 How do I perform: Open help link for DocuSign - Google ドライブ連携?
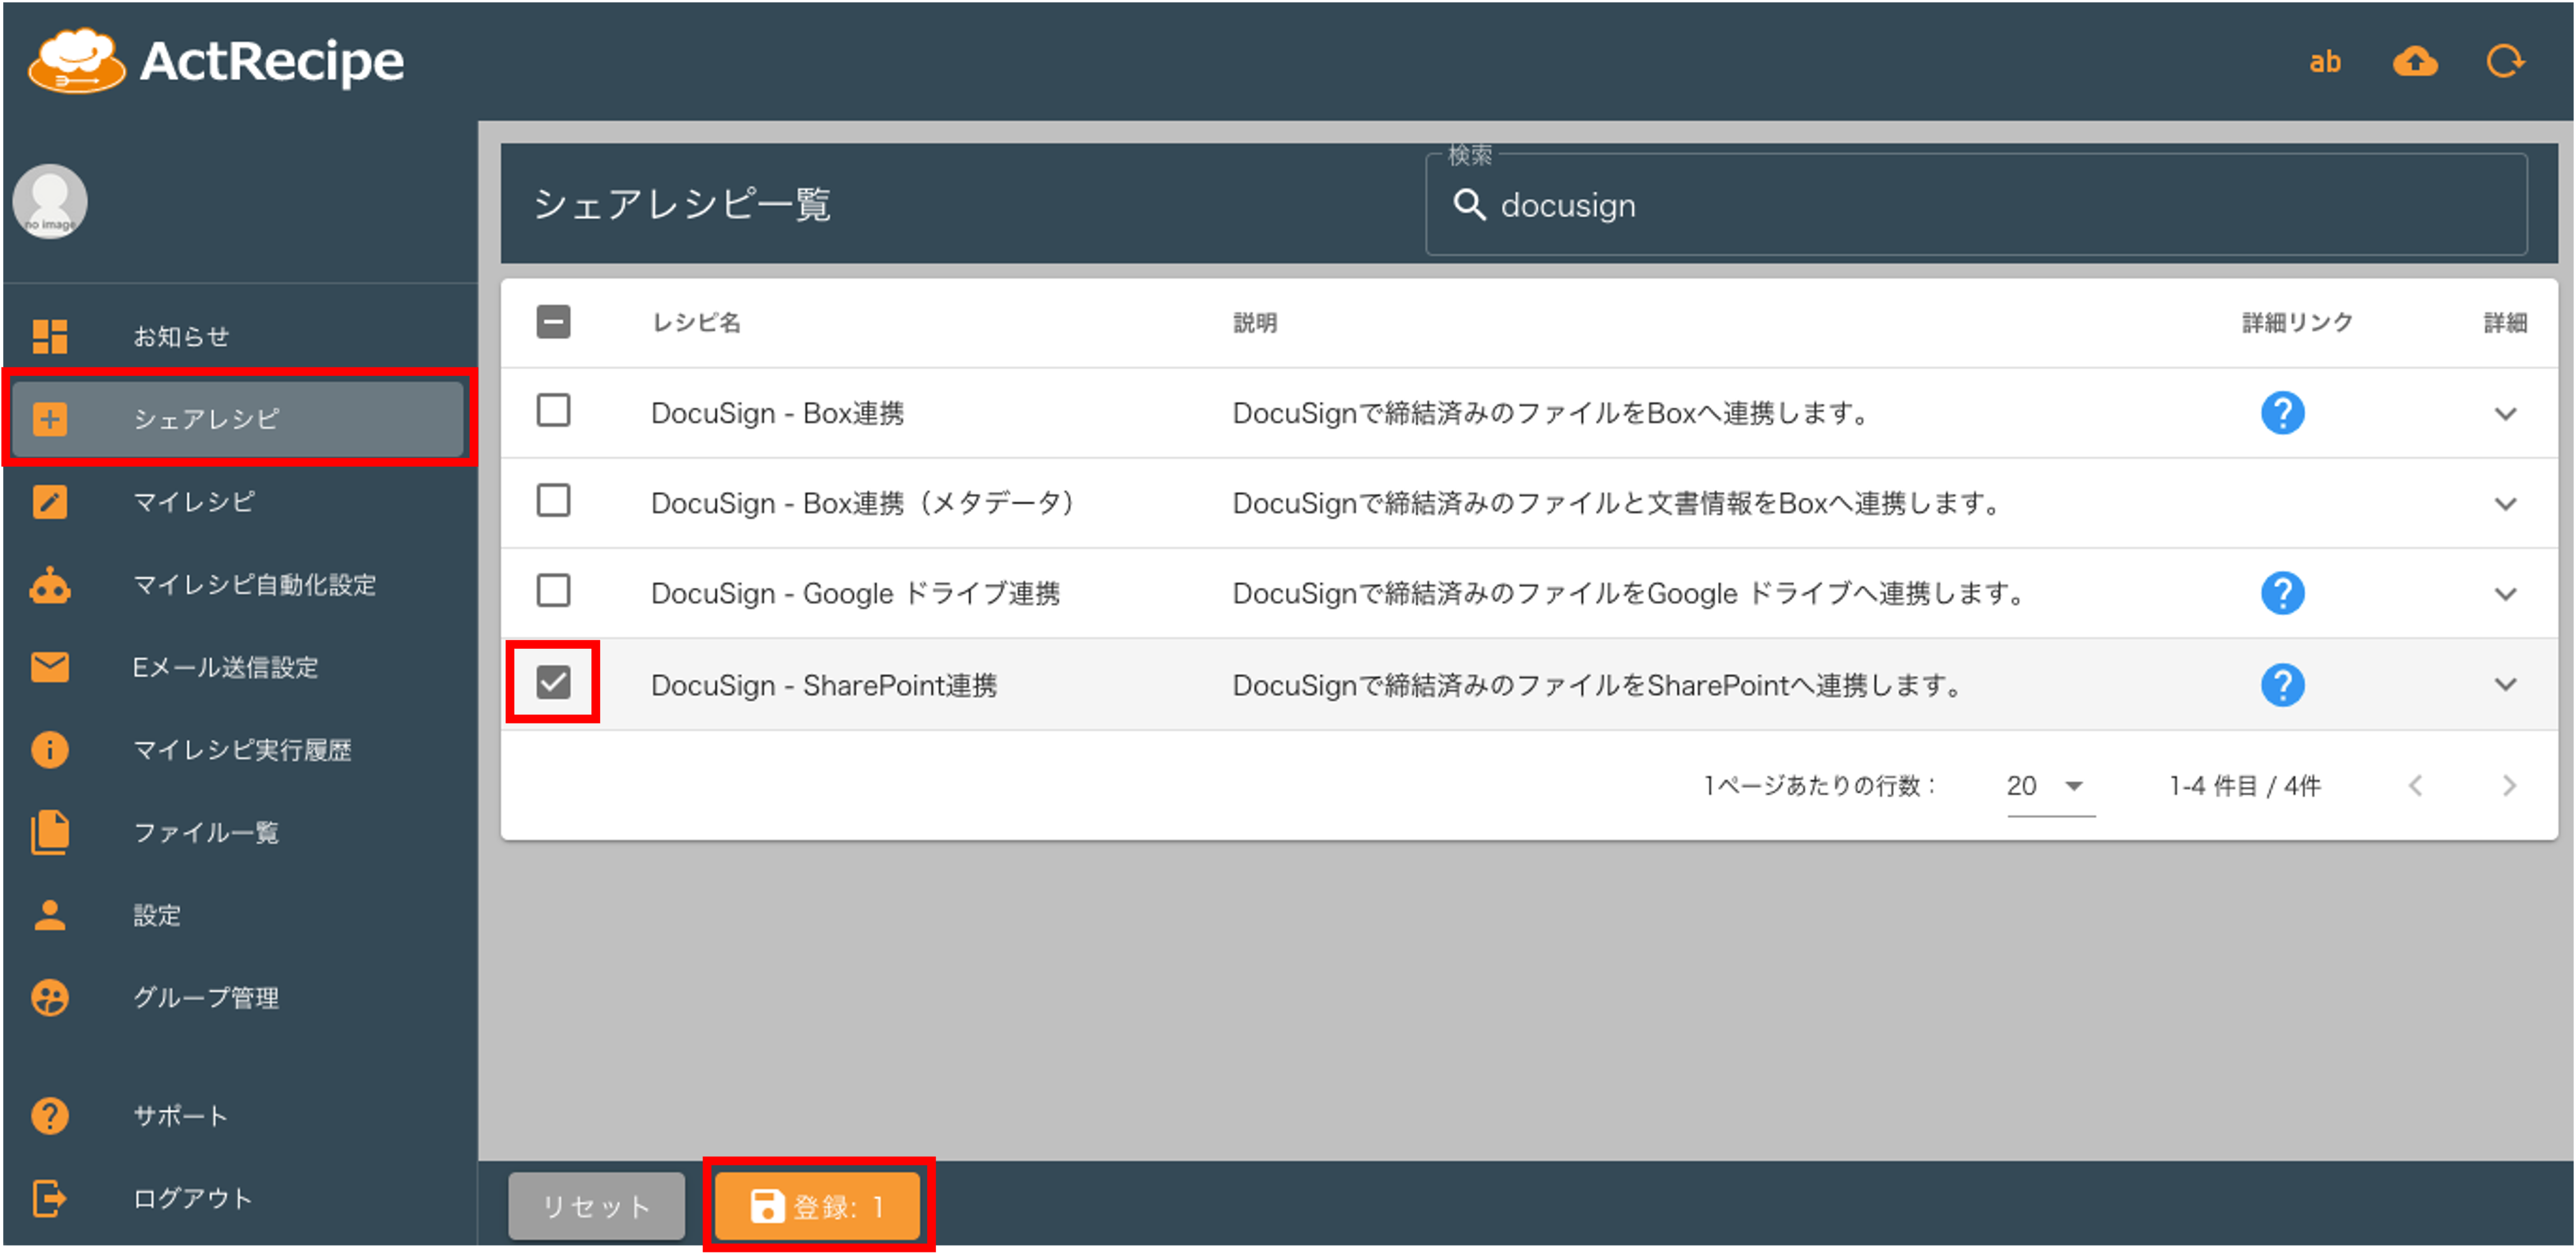(x=2282, y=593)
